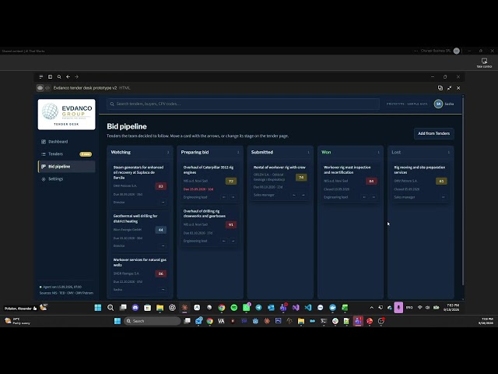
Task: Open VS Code on the shared-screen taskbar
Action: pos(308,308)
